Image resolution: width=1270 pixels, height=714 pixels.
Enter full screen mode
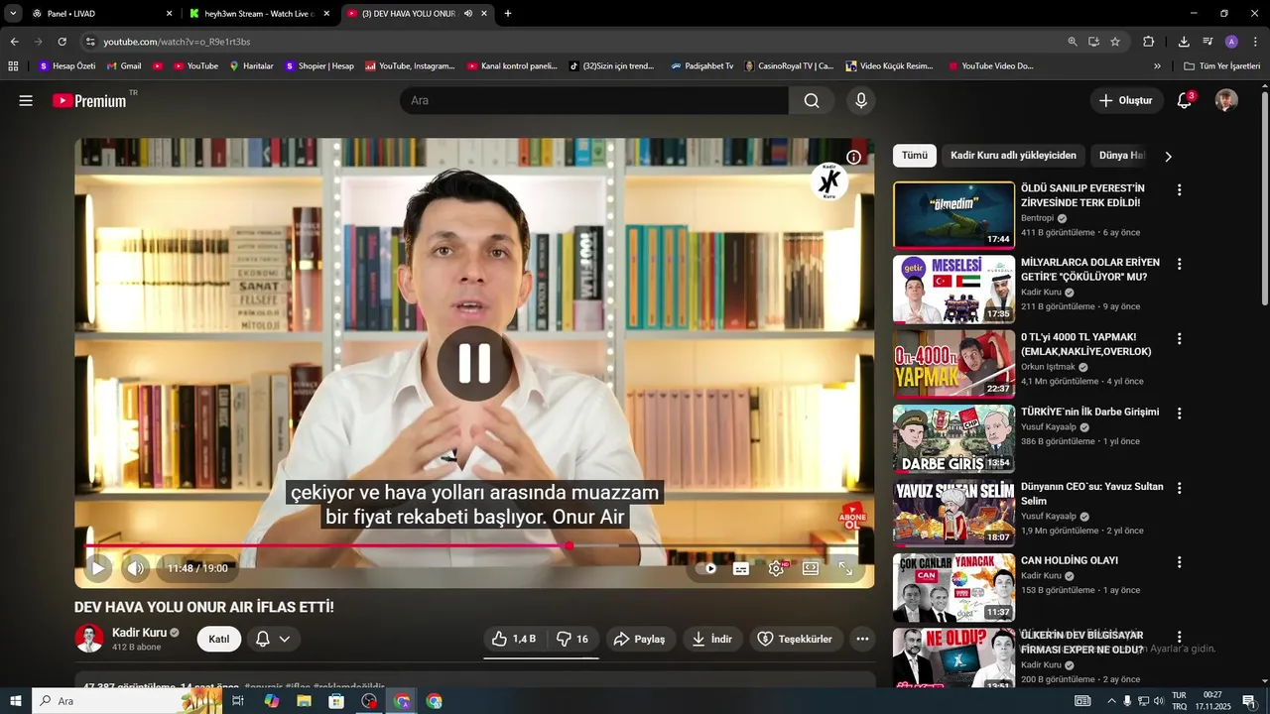(845, 568)
